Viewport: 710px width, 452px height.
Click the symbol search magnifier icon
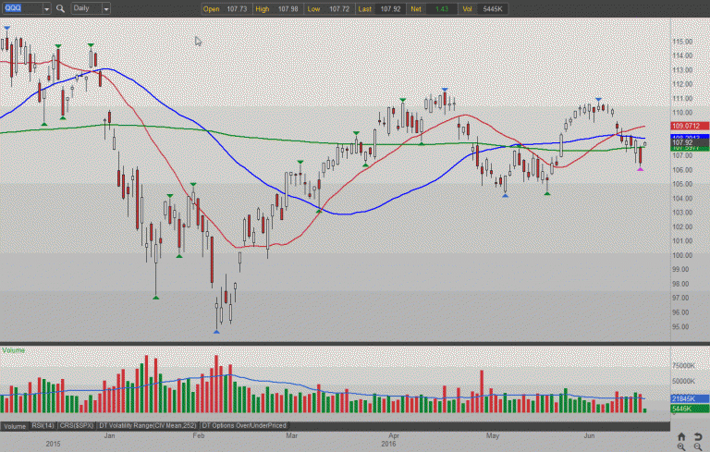[60, 8]
